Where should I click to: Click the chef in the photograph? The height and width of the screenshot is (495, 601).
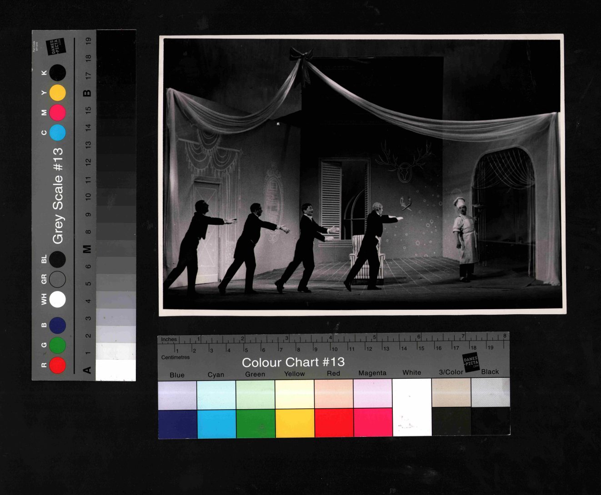pos(466,238)
